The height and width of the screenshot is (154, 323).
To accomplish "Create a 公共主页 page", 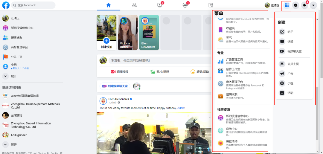I will click(x=294, y=64).
